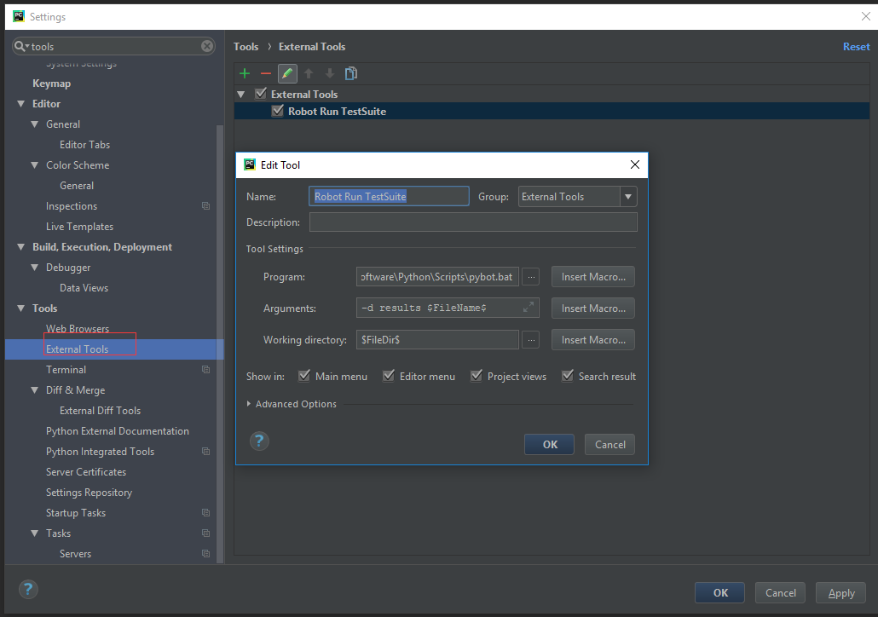Edit tool with the pencil icon

point(287,73)
